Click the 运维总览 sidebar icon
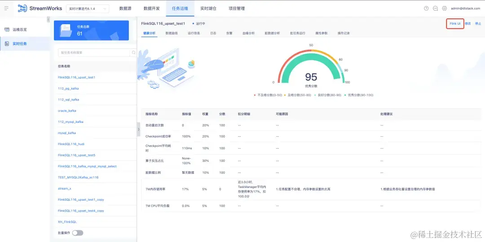 pos(7,30)
